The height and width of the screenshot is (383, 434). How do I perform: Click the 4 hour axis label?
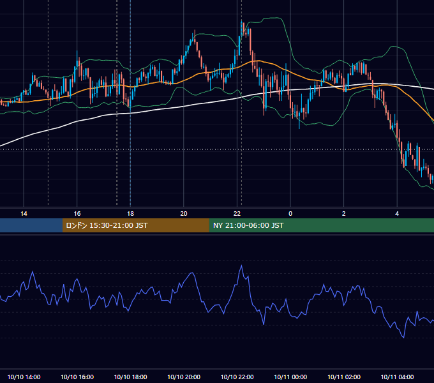(x=397, y=214)
